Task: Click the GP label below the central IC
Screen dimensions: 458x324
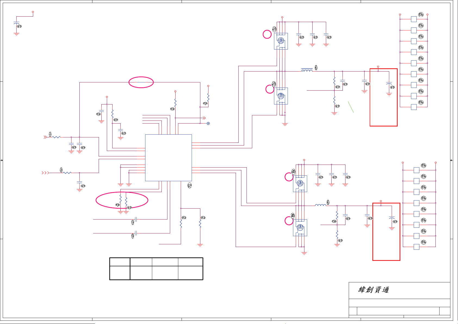Action: pos(189,186)
